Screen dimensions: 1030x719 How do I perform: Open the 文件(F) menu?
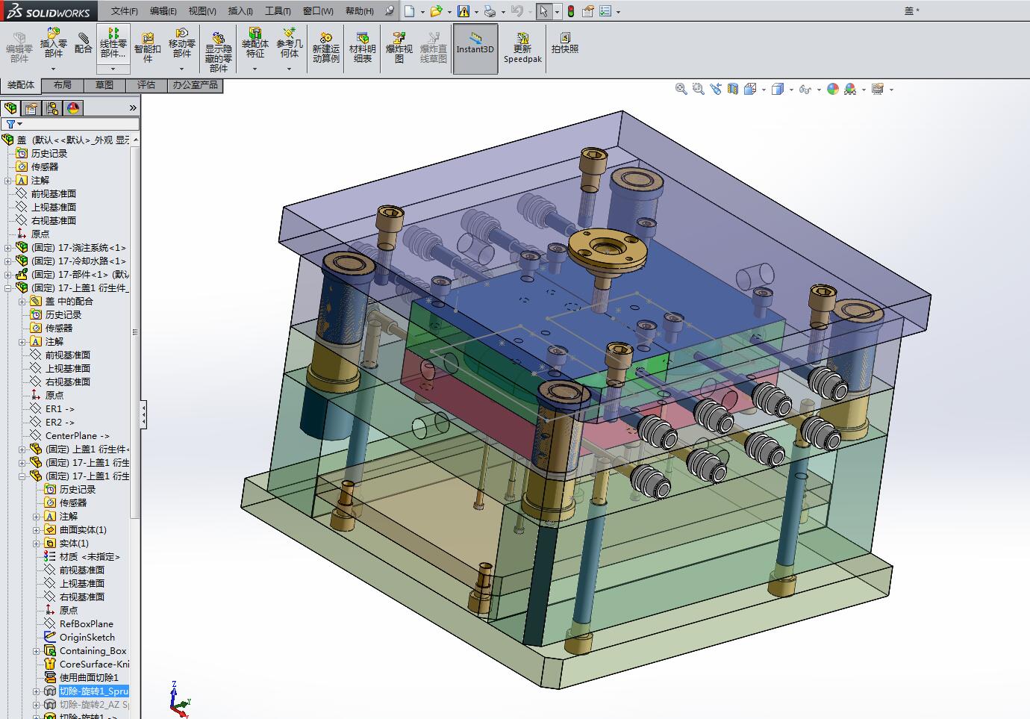pos(124,11)
